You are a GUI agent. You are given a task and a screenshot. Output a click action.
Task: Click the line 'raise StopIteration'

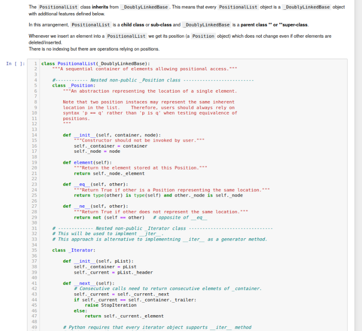click(x=111, y=305)
